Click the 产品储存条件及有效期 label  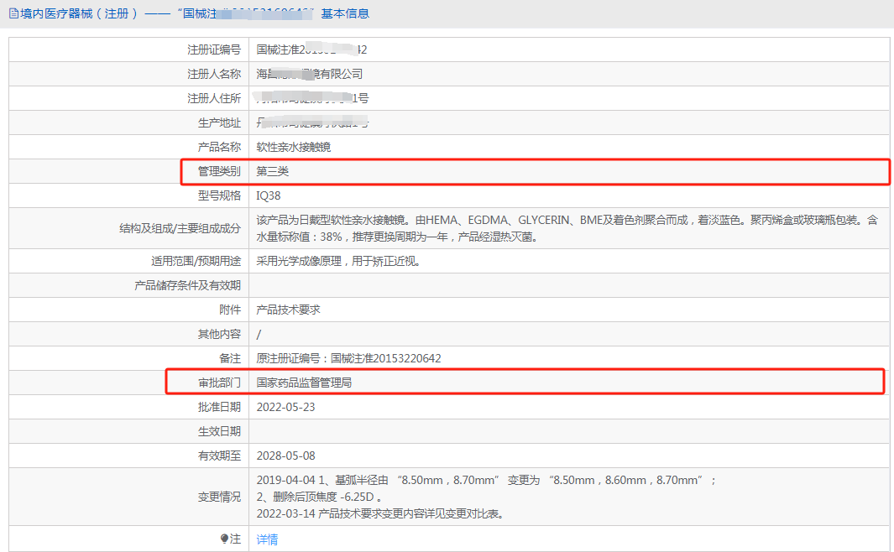tap(187, 285)
